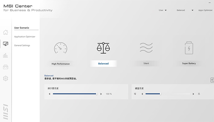Decrease display brightness with left arrow
This screenshot has width=214, height=122.
[x=49, y=94]
